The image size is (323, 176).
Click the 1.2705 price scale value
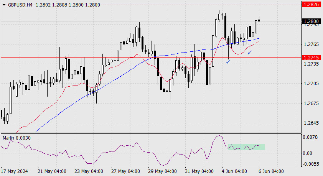click(x=311, y=84)
